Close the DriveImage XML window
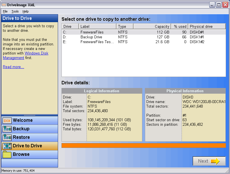The image size is (230, 174). [225, 5]
